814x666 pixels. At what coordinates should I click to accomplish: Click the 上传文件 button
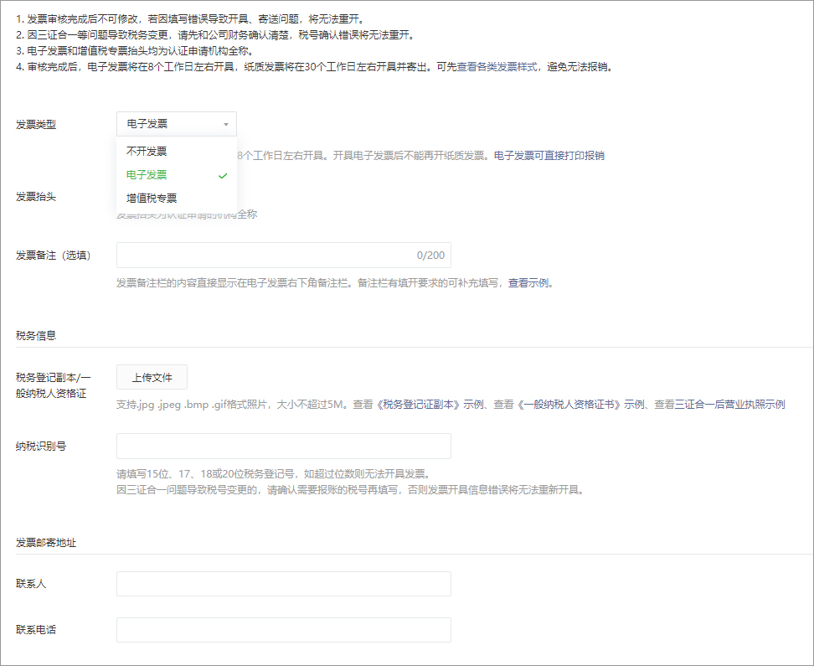[x=152, y=378]
